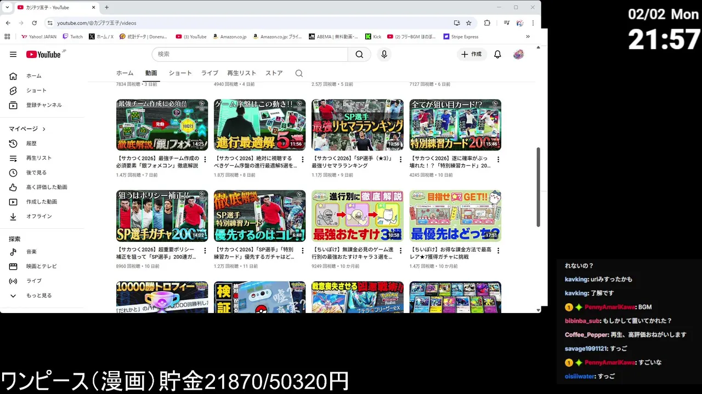Open リセマラランキング video thumbnail

coord(358,125)
